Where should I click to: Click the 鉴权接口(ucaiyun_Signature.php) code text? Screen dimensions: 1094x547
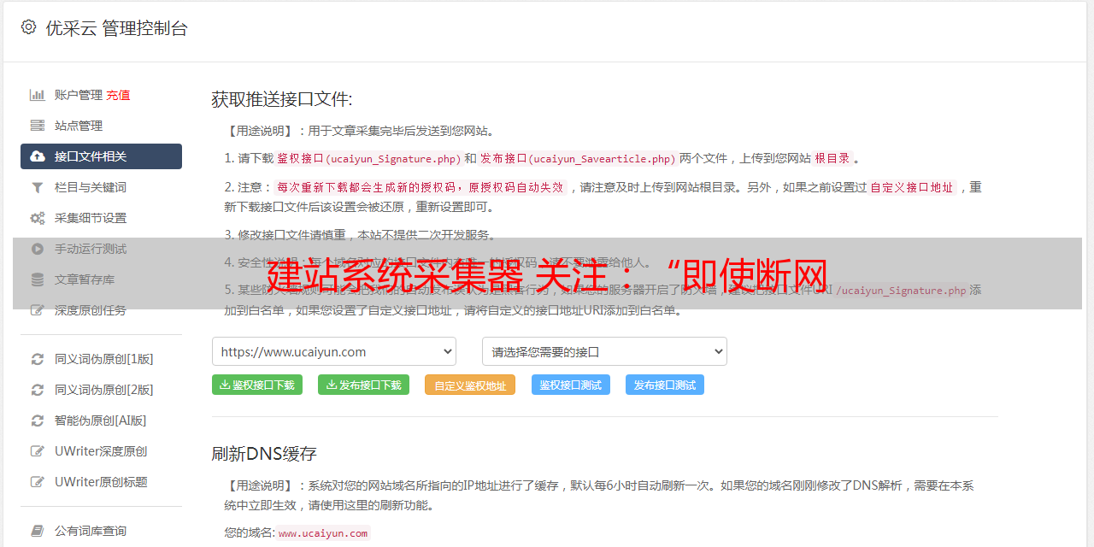click(369, 158)
